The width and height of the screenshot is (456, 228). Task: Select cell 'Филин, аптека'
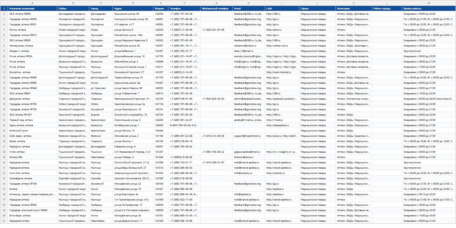[x=32, y=30]
